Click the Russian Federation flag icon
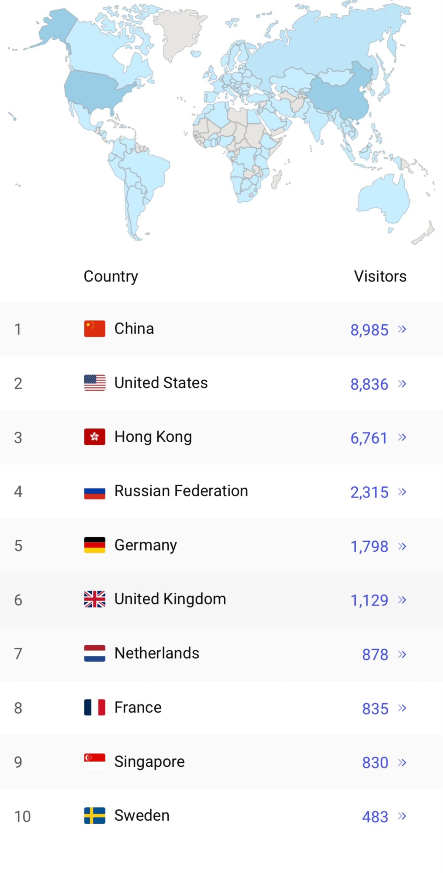Image resolution: width=443 pixels, height=873 pixels. [95, 491]
